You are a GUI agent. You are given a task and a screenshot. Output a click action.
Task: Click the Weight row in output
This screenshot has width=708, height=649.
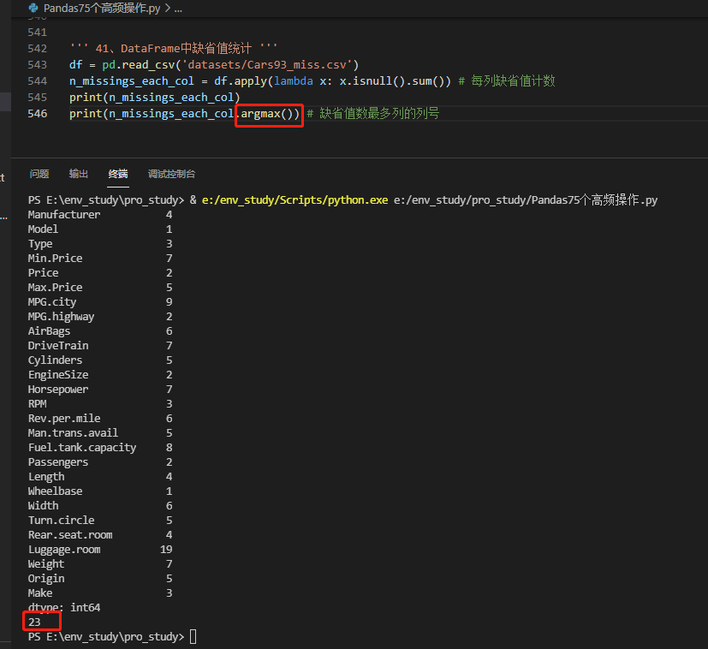pyautogui.click(x=100, y=564)
